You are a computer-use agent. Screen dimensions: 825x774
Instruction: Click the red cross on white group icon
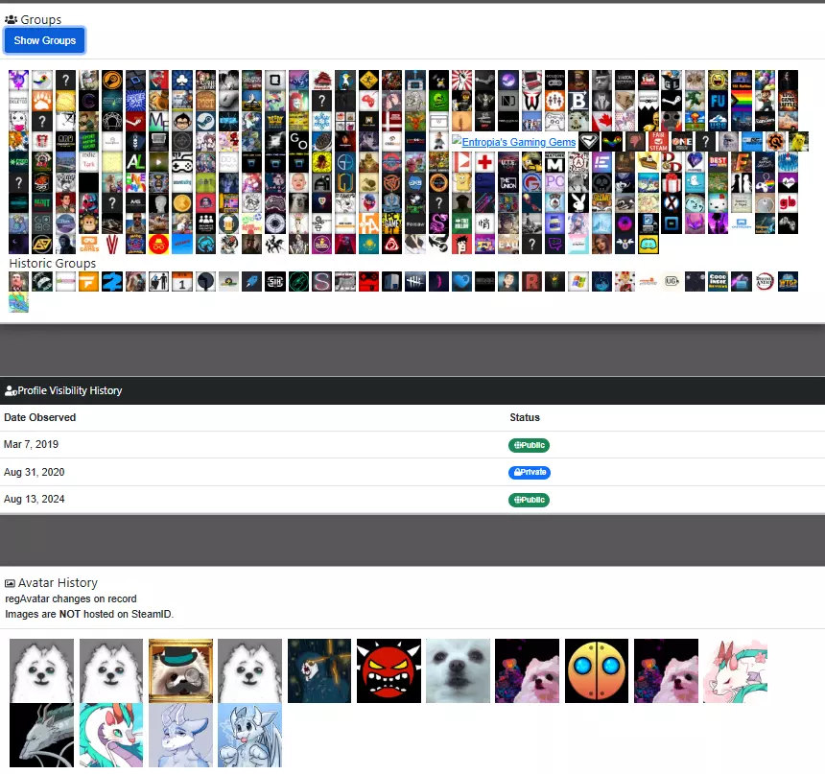click(x=485, y=162)
